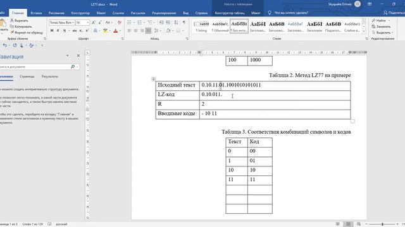Click the table move handle icon
The height and width of the screenshot is (227, 405).
153,79
